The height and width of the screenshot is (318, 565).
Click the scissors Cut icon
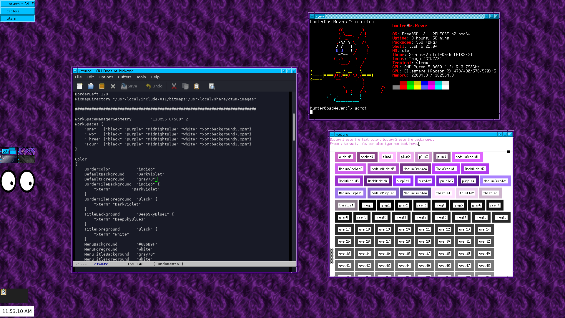174,86
